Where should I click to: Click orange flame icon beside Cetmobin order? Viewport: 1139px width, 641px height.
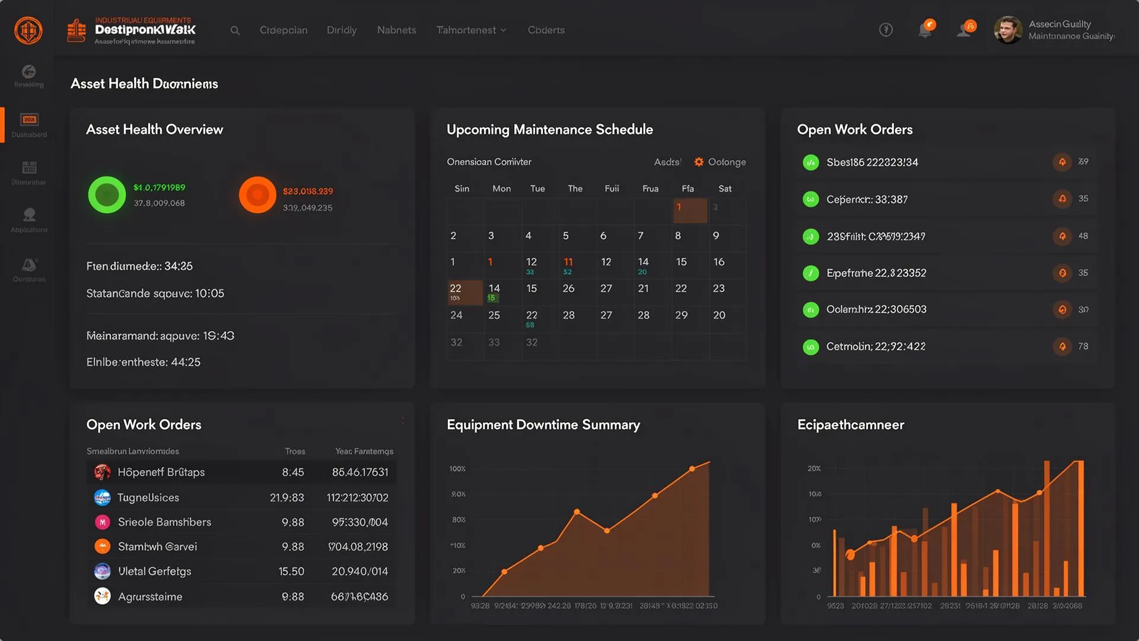[x=1062, y=347]
